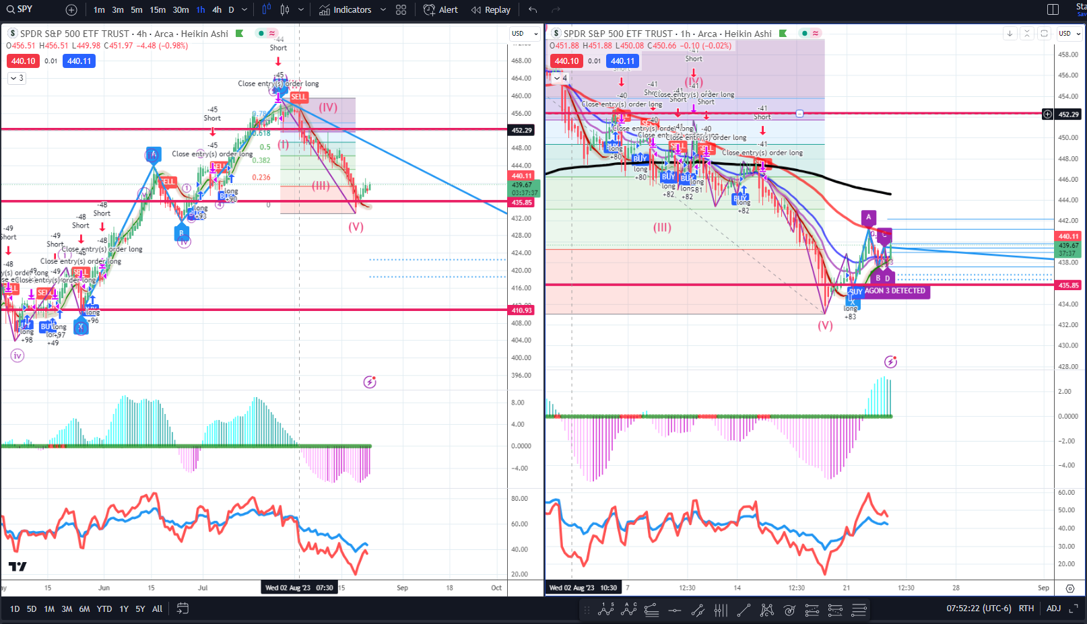Select the trend line tool in favorites bar

744,611
